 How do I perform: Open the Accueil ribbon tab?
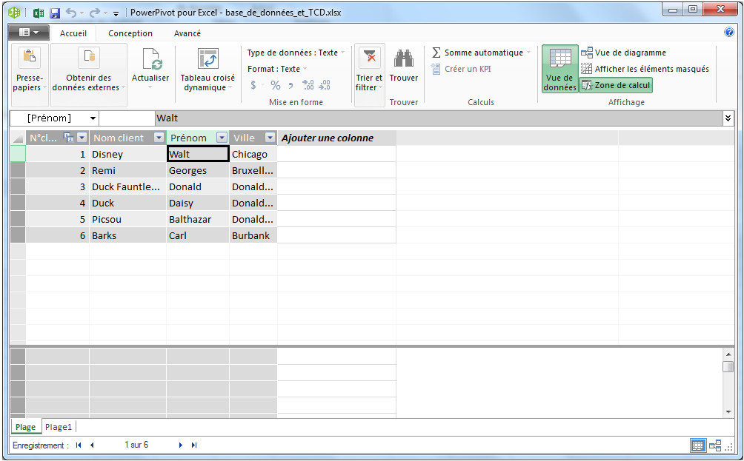73,33
